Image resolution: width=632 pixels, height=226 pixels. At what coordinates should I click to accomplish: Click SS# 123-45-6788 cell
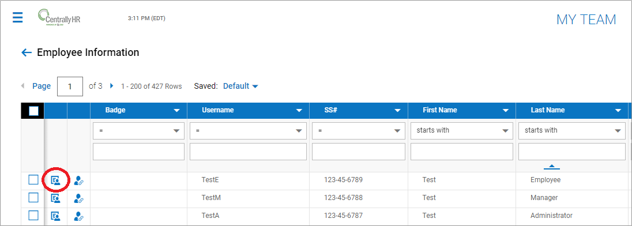(344, 197)
